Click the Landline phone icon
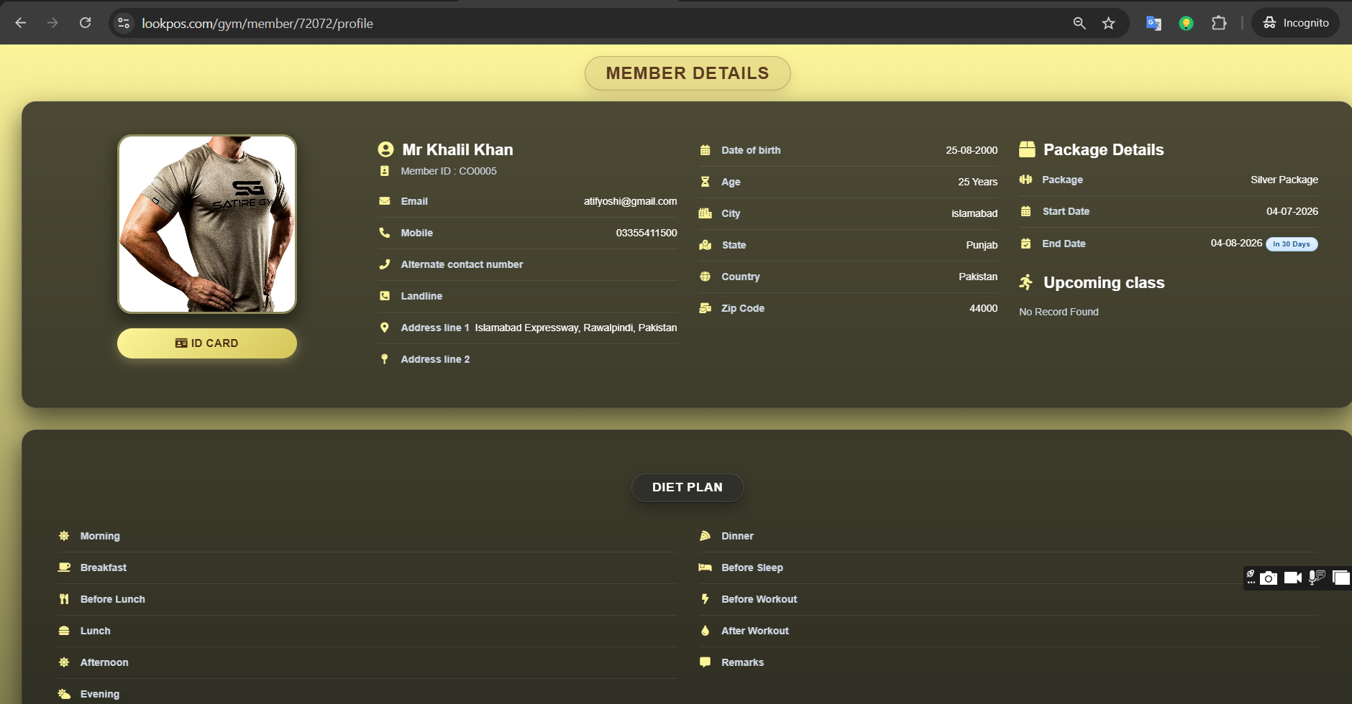 [x=385, y=296]
